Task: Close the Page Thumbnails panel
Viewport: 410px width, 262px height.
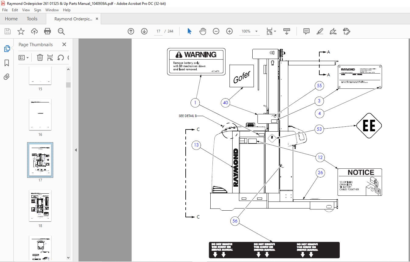Action: pyautogui.click(x=64, y=44)
